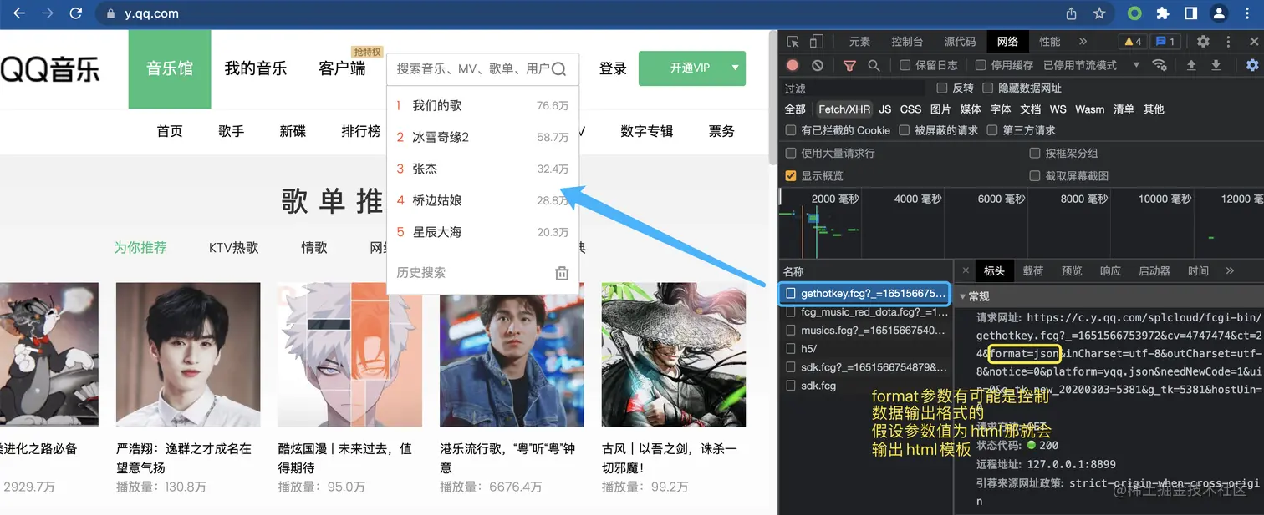Bookmark page with the star icon
Screen dimensions: 1264x515
click(1099, 13)
